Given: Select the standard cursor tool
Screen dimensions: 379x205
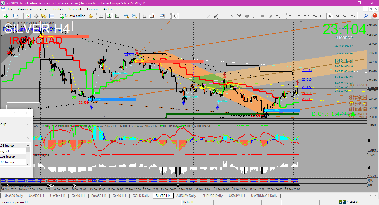Looking at the screenshot, I should [x=175, y=16].
